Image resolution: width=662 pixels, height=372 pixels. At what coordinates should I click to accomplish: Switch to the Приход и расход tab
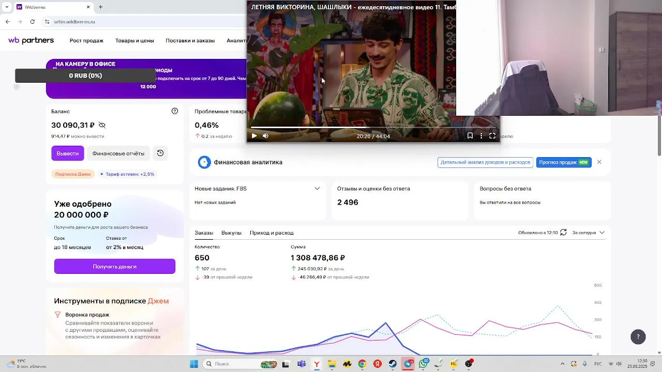point(272,233)
